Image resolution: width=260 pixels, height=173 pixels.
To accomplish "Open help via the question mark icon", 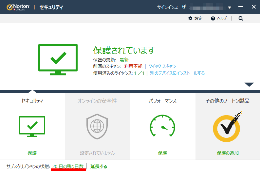I will [x=213, y=18].
